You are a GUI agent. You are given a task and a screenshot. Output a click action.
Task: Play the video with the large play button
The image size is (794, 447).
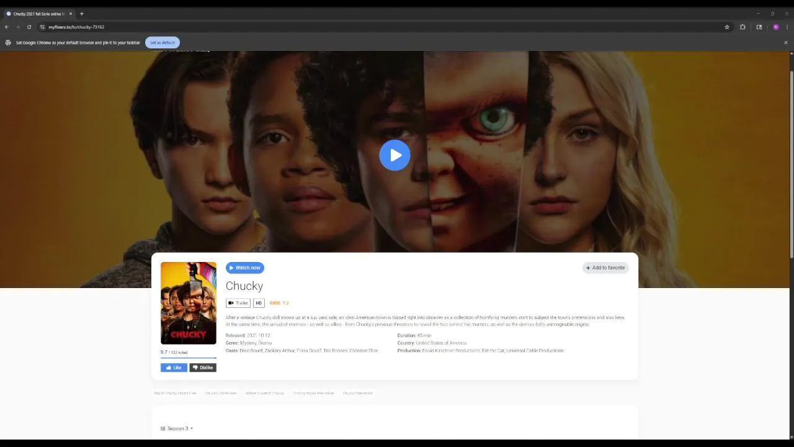pyautogui.click(x=395, y=155)
